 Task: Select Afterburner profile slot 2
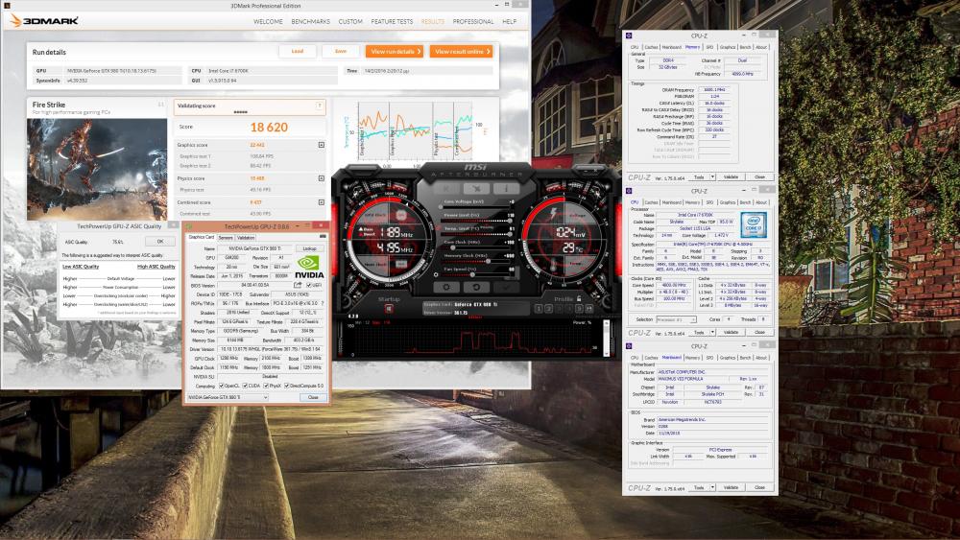click(548, 309)
